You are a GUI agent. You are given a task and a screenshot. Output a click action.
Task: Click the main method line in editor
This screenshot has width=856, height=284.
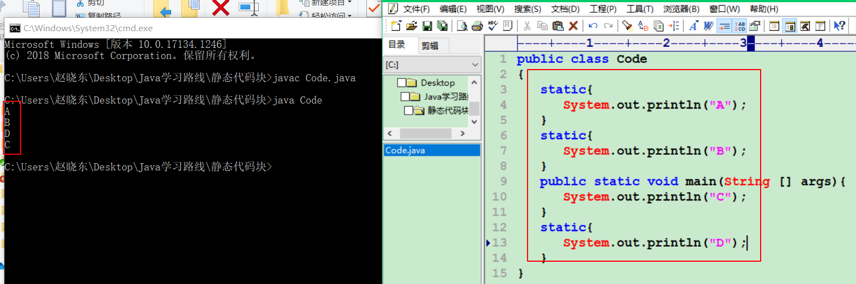tap(693, 182)
